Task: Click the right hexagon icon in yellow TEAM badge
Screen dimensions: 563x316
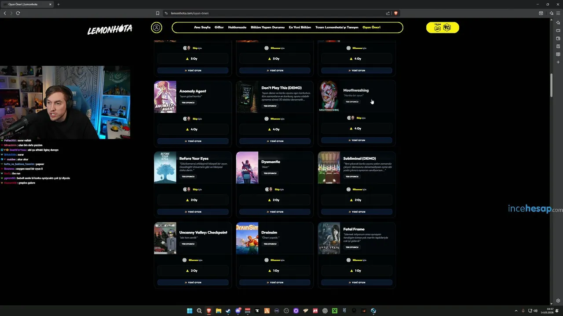Action: [447, 28]
